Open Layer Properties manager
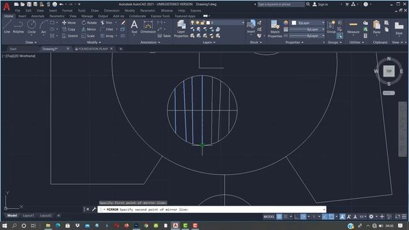Screen dimensions: 409x230 click(x=181, y=29)
